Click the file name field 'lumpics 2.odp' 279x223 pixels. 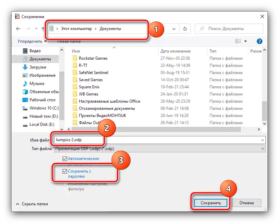click(160, 140)
